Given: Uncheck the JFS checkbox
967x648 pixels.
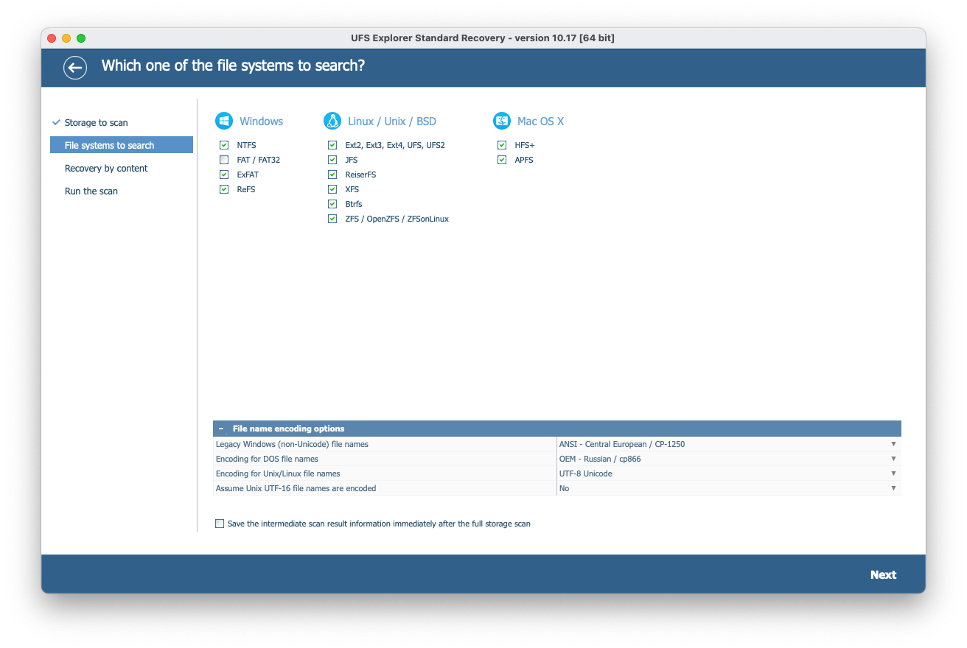Looking at the screenshot, I should coord(332,160).
